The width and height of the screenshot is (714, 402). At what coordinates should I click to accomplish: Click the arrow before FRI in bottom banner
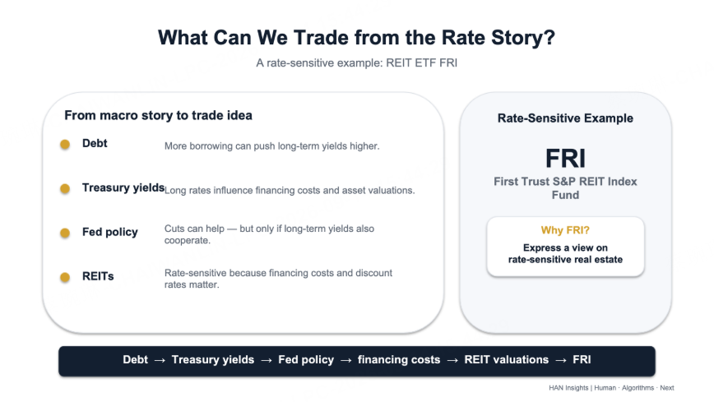point(561,360)
